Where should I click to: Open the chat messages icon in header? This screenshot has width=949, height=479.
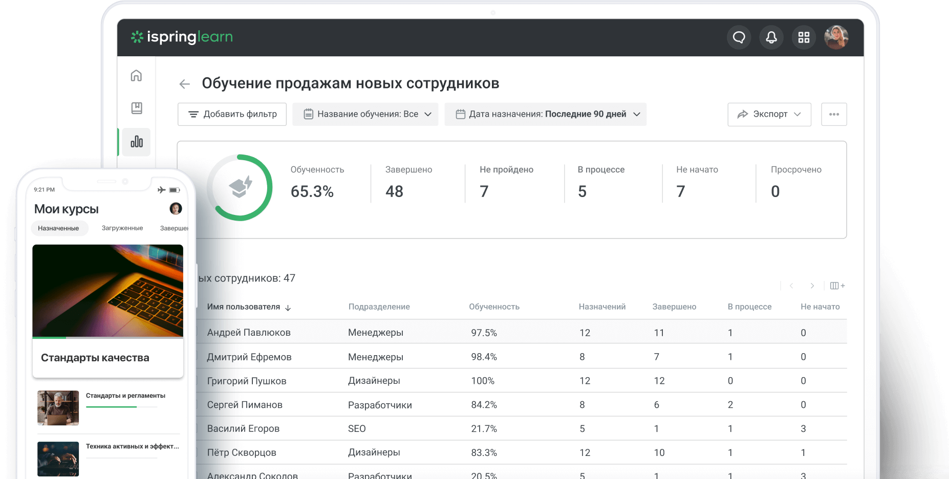(x=739, y=37)
